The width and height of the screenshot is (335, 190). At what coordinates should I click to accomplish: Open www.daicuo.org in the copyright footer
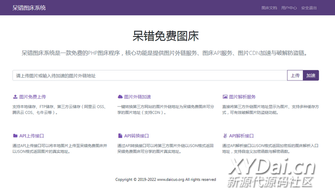[171, 180]
